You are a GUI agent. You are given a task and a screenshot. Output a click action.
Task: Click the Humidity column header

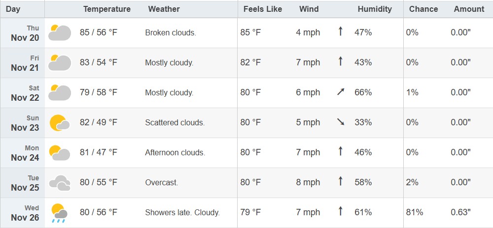(375, 9)
